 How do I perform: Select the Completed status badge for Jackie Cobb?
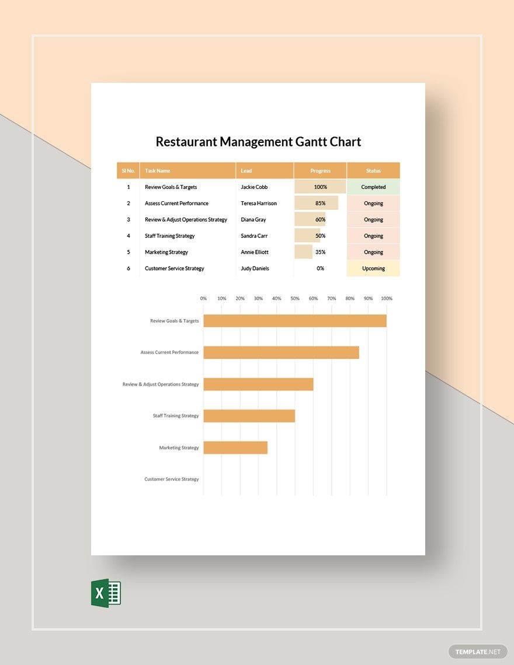coord(373,187)
